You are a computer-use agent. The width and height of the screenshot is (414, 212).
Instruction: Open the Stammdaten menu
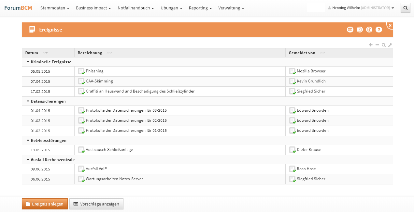pos(55,8)
